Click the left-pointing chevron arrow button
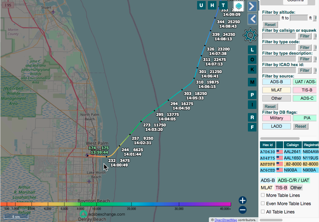 tap(252, 19)
